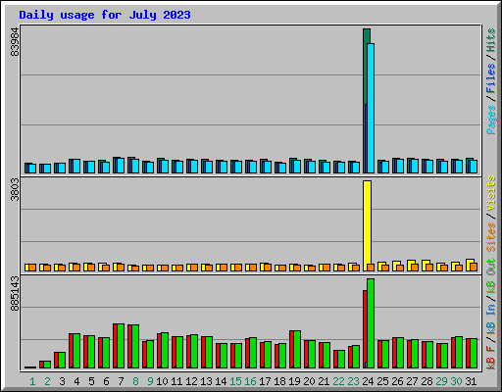Click day label 6 on x-axis
502x392 pixels.
106,381
